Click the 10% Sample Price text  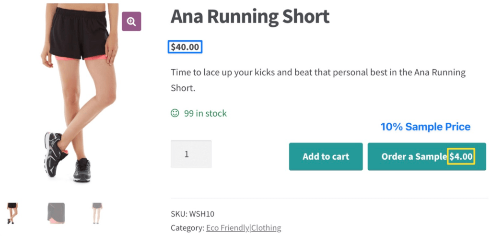click(x=426, y=127)
